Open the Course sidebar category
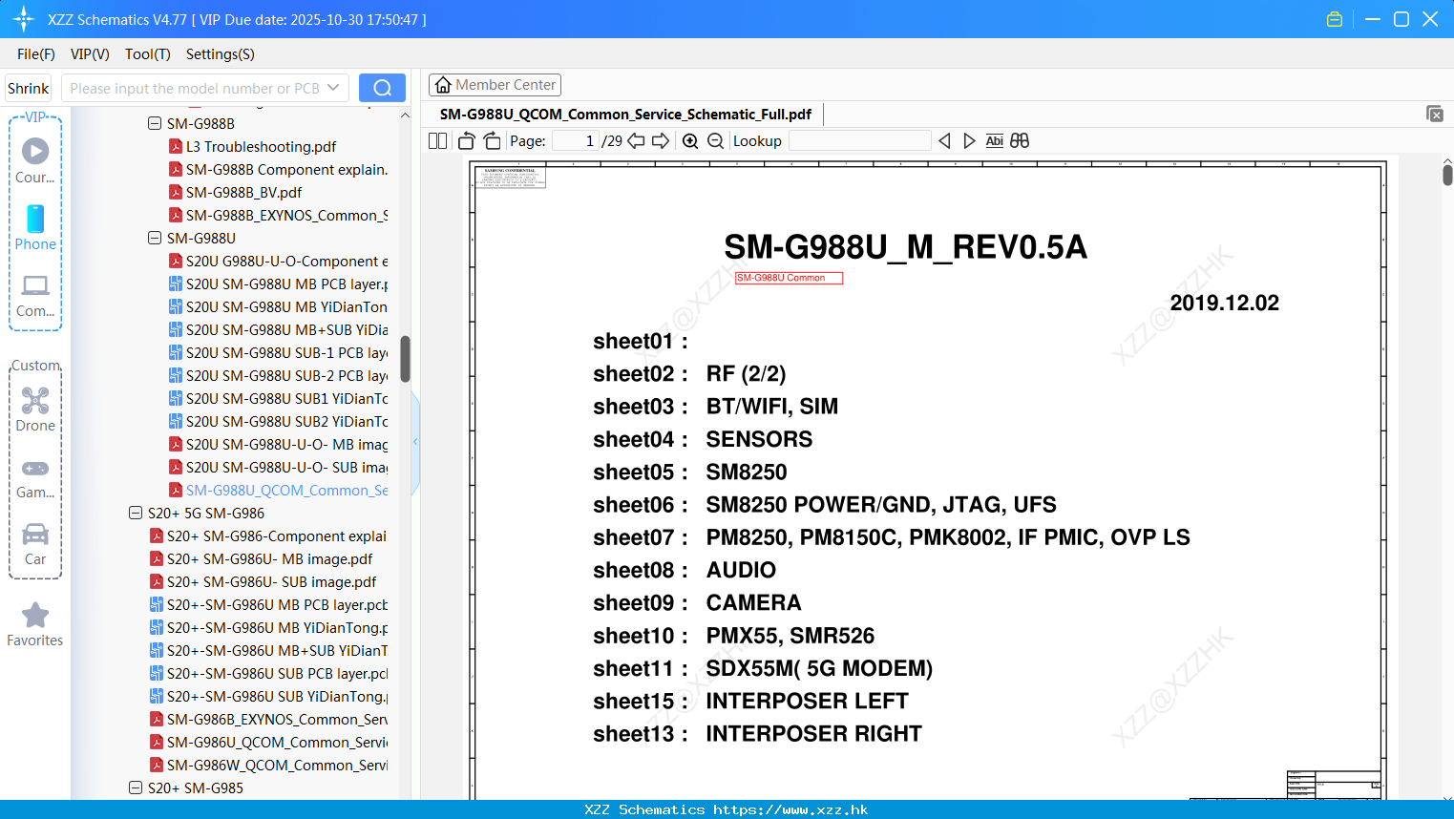This screenshot has width=1454, height=819. coord(35,160)
